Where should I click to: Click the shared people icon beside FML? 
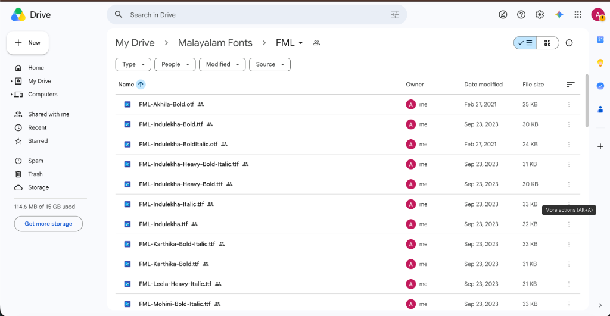pos(316,43)
